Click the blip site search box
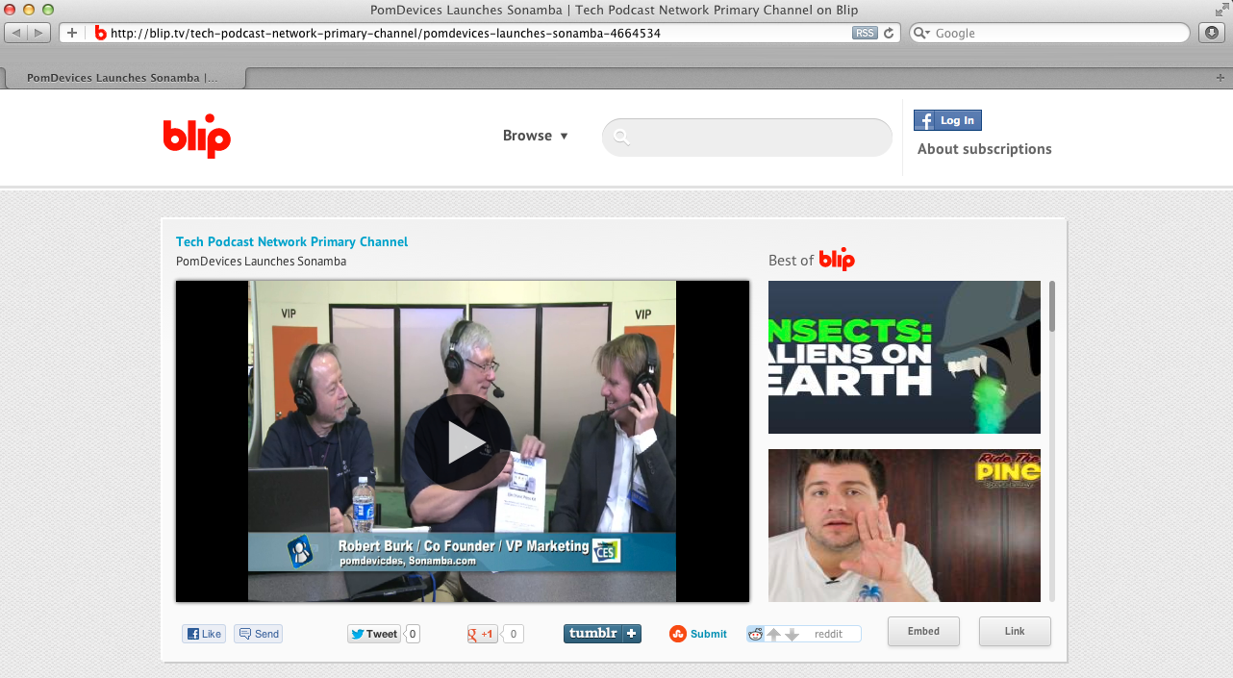Screen dimensions: 1233x678 click(x=747, y=137)
